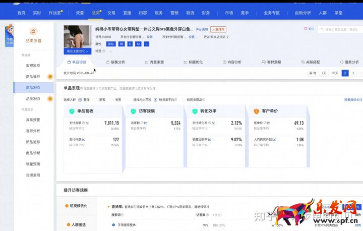Viewport: 363px width, 231px height.
Task: Select the 30天 time range button
Action: click(335, 73)
